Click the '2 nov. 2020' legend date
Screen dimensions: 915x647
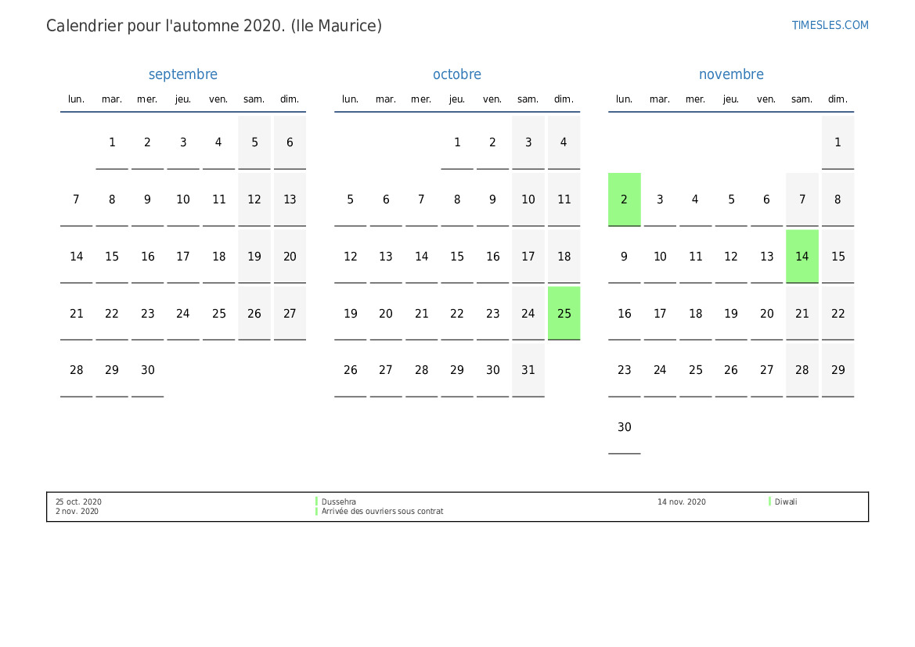[77, 512]
